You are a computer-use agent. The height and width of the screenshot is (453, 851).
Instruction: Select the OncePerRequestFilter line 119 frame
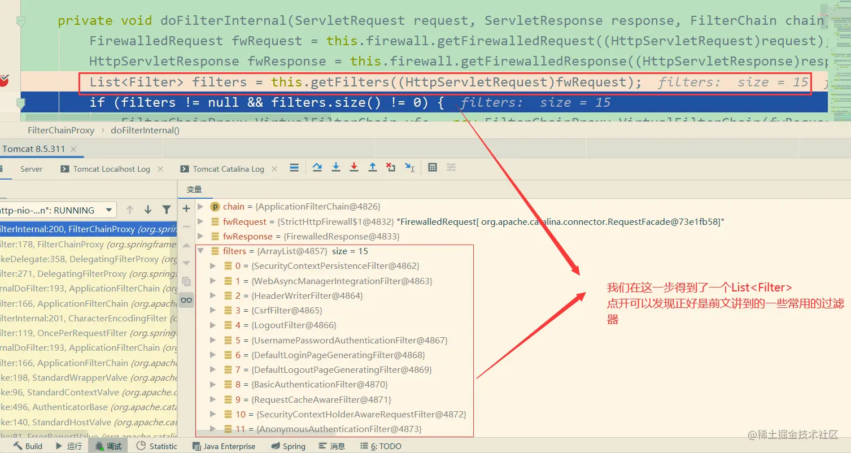89,333
